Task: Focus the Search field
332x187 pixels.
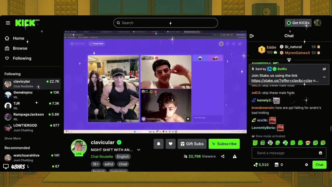Action: click(x=165, y=23)
